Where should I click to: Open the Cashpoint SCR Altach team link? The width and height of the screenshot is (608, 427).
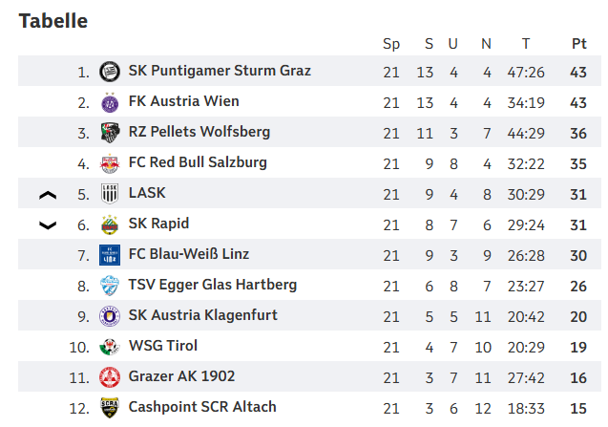pyautogui.click(x=202, y=407)
